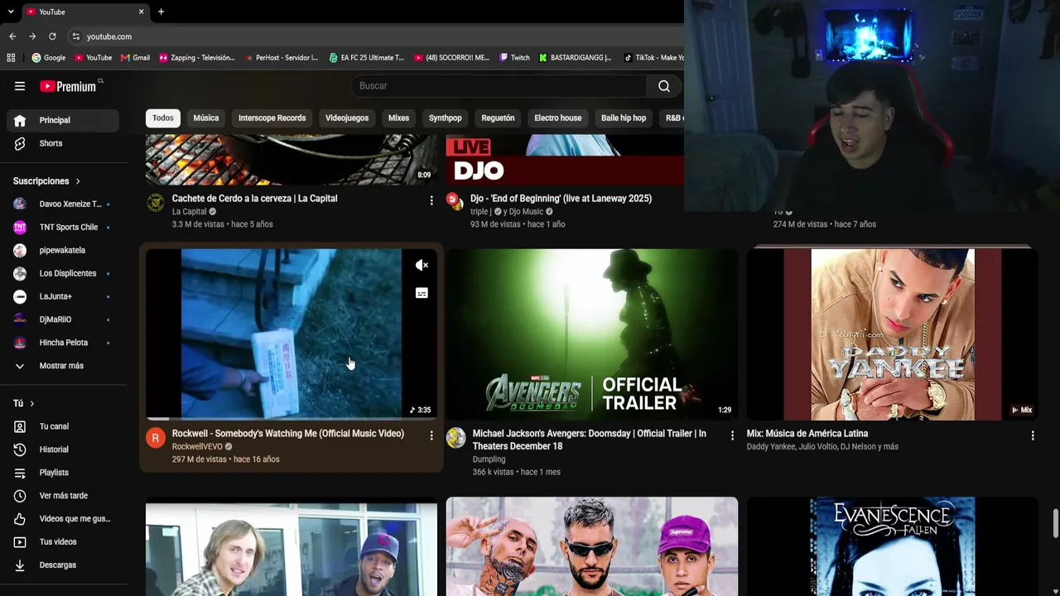Expand the Suscripciones section chevron

click(x=78, y=181)
